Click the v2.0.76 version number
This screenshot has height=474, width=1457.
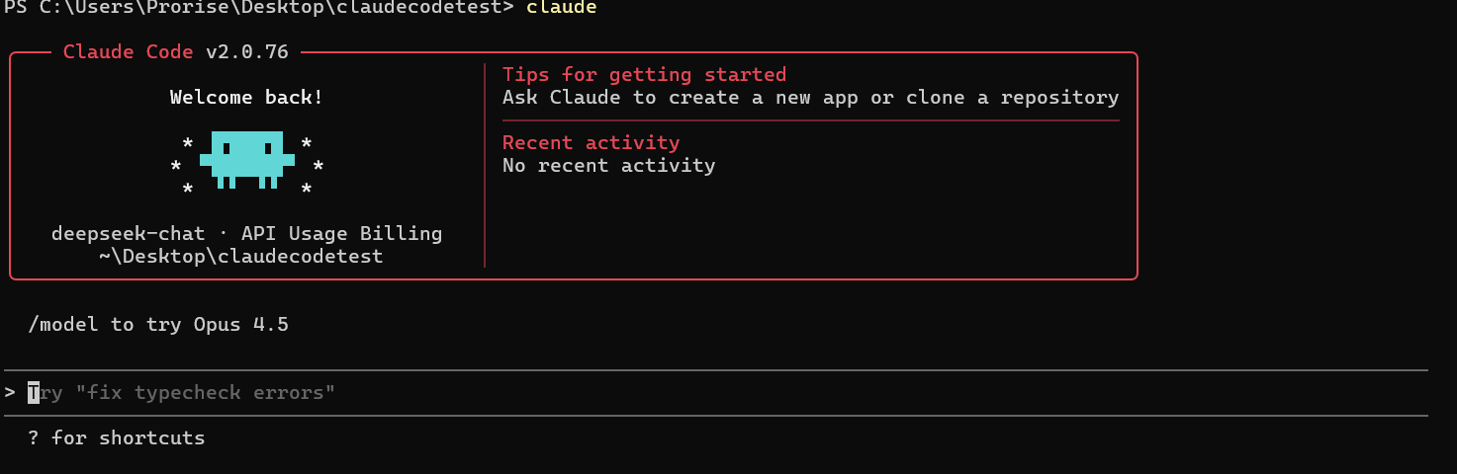point(247,51)
